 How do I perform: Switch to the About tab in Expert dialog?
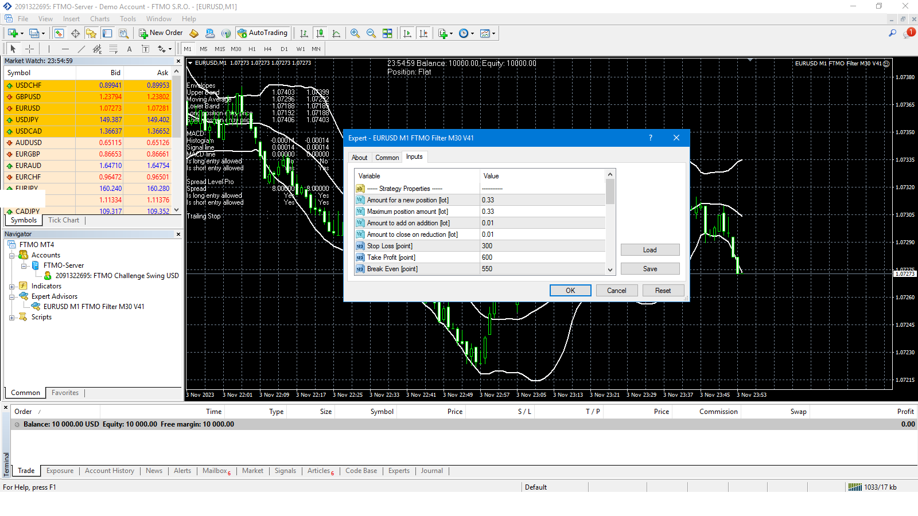[360, 158]
